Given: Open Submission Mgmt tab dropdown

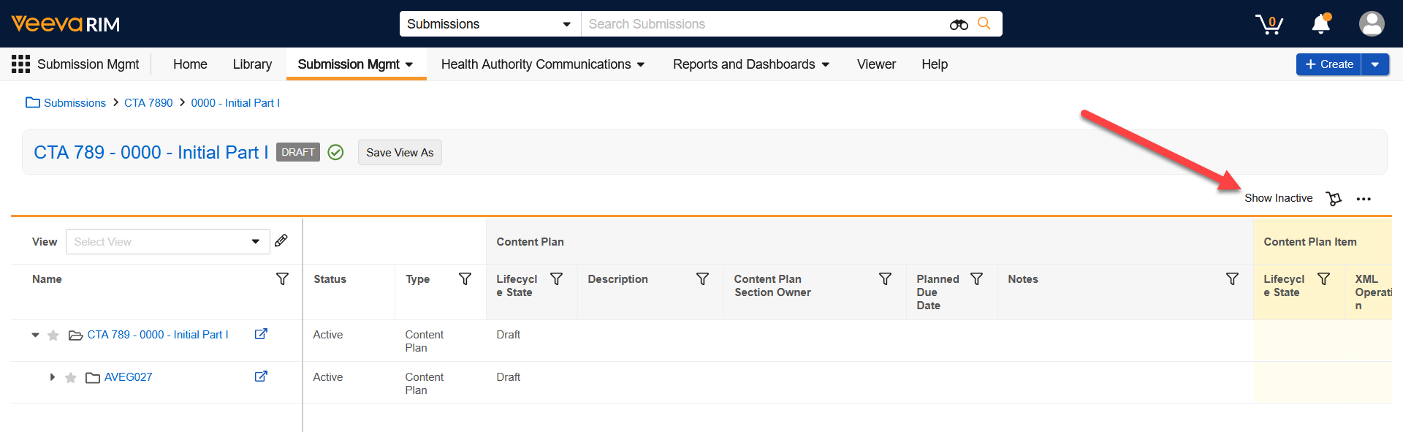Looking at the screenshot, I should (x=409, y=64).
